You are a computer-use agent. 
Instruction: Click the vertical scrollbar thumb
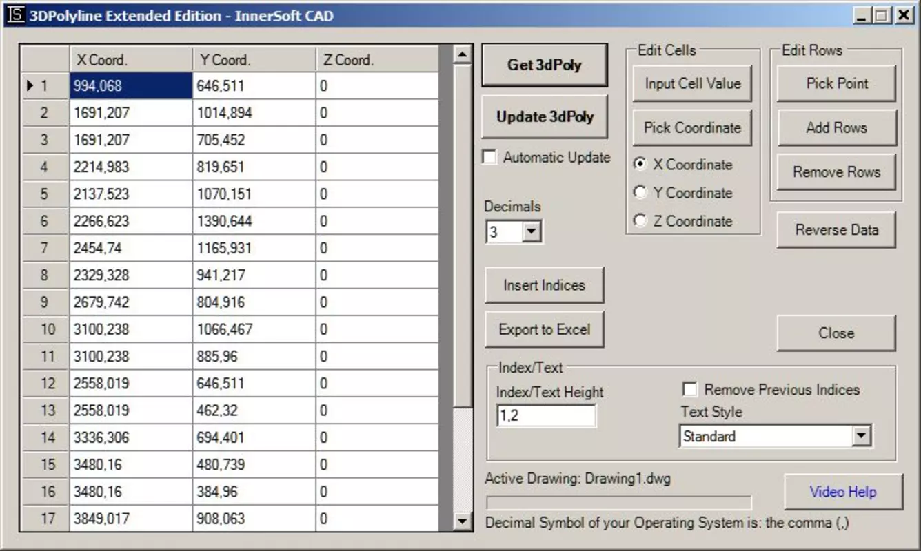coord(463,236)
